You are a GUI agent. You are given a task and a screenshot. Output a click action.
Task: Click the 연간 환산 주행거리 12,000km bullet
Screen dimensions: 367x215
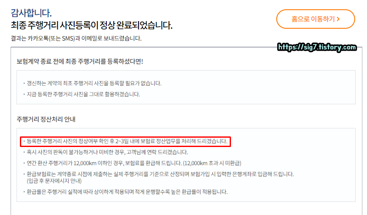tap(132, 163)
